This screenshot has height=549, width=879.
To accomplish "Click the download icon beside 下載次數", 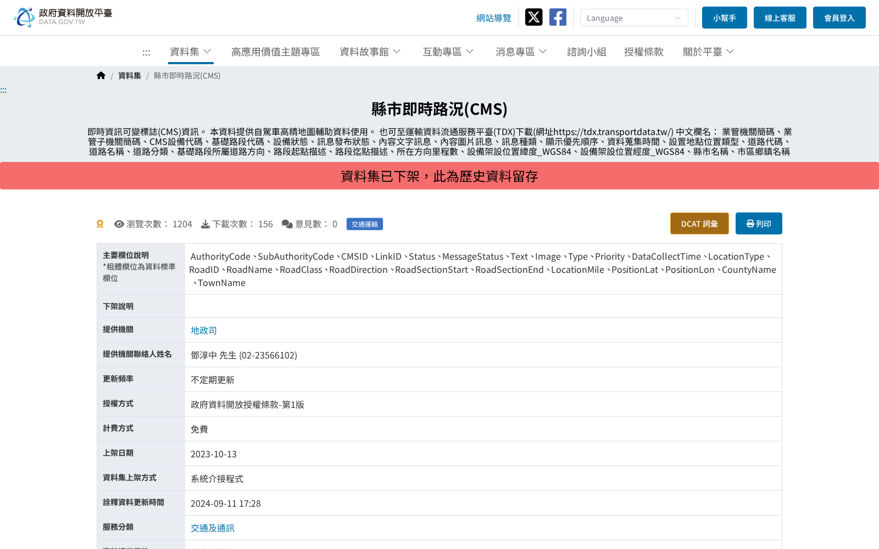I will point(205,224).
